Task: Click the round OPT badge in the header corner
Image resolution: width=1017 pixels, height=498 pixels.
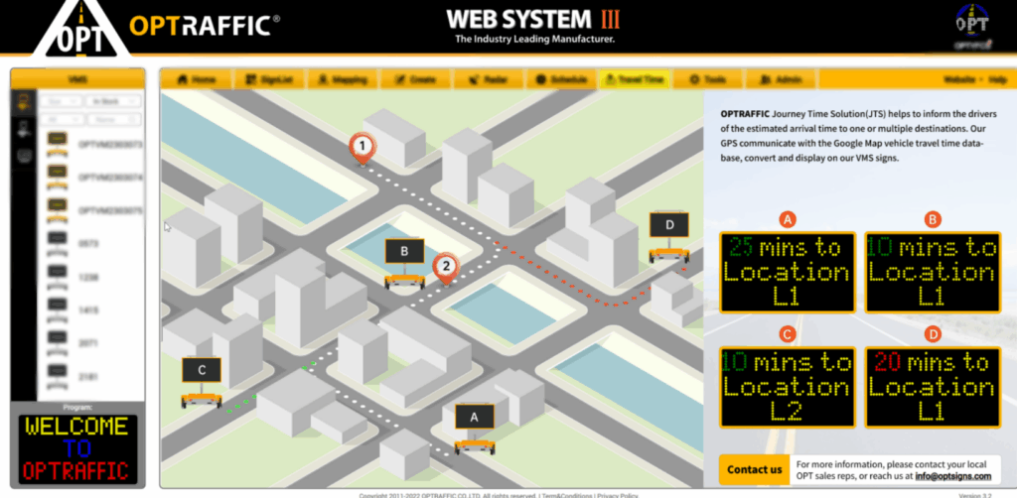Action: coord(973,26)
